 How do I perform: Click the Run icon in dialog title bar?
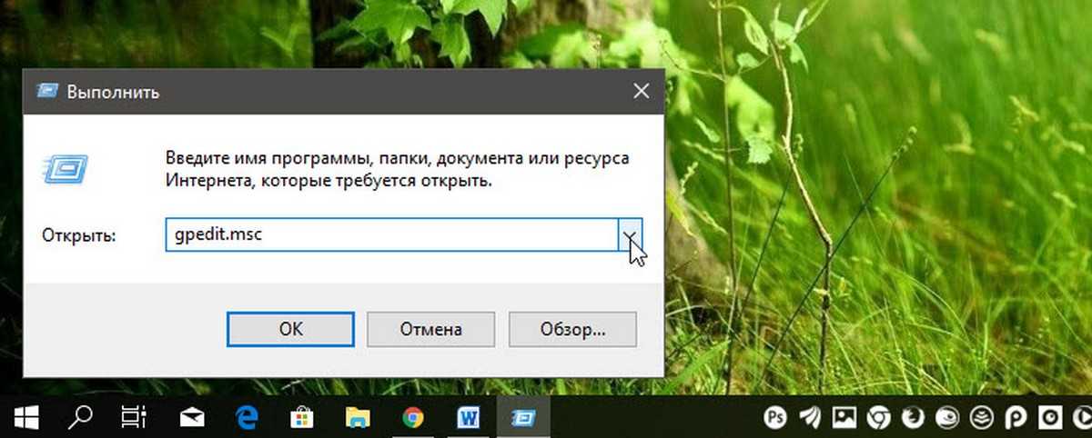tap(47, 91)
